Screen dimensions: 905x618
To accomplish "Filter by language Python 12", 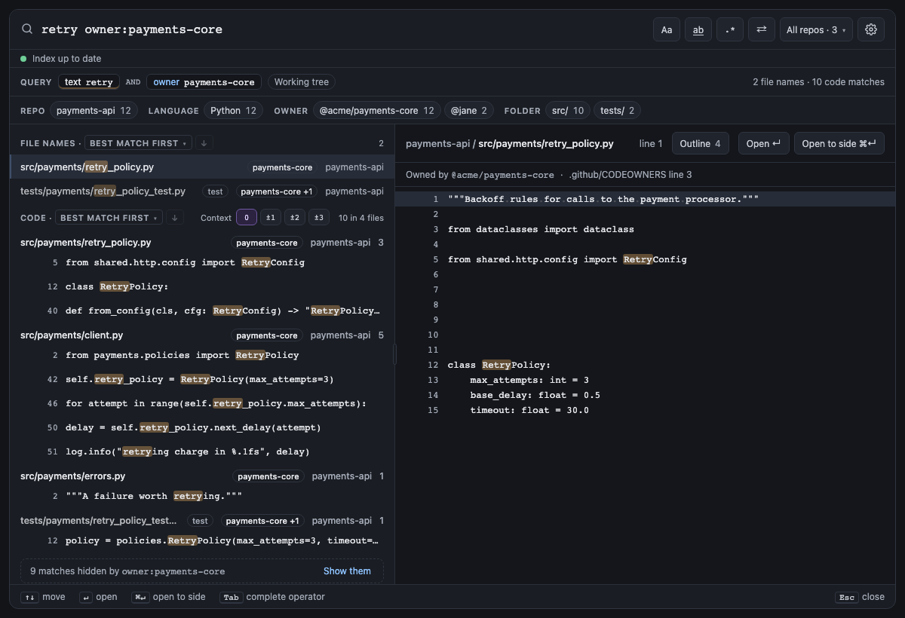I will (233, 111).
